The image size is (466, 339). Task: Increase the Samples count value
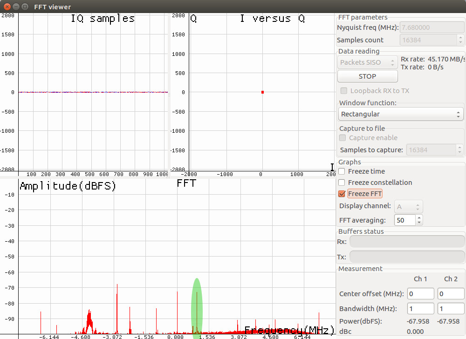tap(460, 37)
